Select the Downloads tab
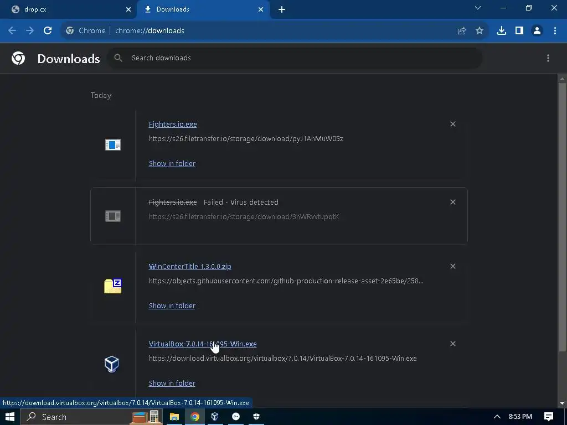Image resolution: width=567 pixels, height=425 pixels. tap(203, 9)
